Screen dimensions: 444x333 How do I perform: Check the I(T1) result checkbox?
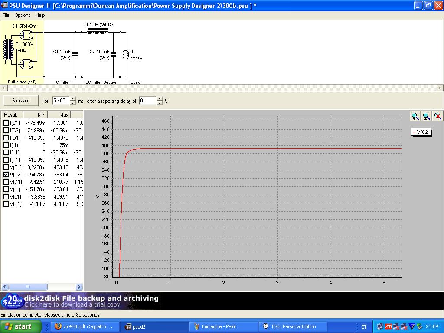point(6,160)
